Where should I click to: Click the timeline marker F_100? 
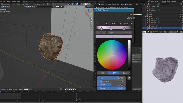pyautogui.click(x=42, y=101)
